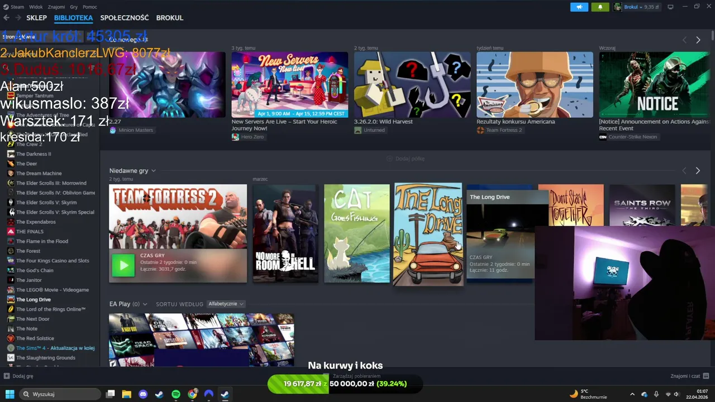
Task: Open Chrome from the taskbar
Action: [193, 394]
